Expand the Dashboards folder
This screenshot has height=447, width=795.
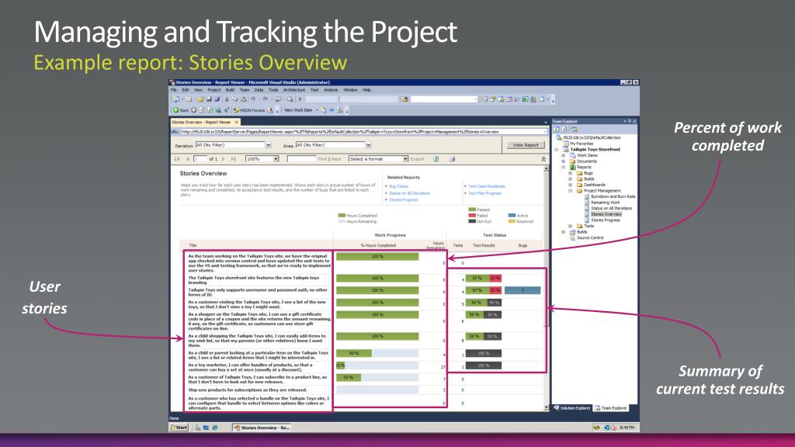click(x=571, y=185)
